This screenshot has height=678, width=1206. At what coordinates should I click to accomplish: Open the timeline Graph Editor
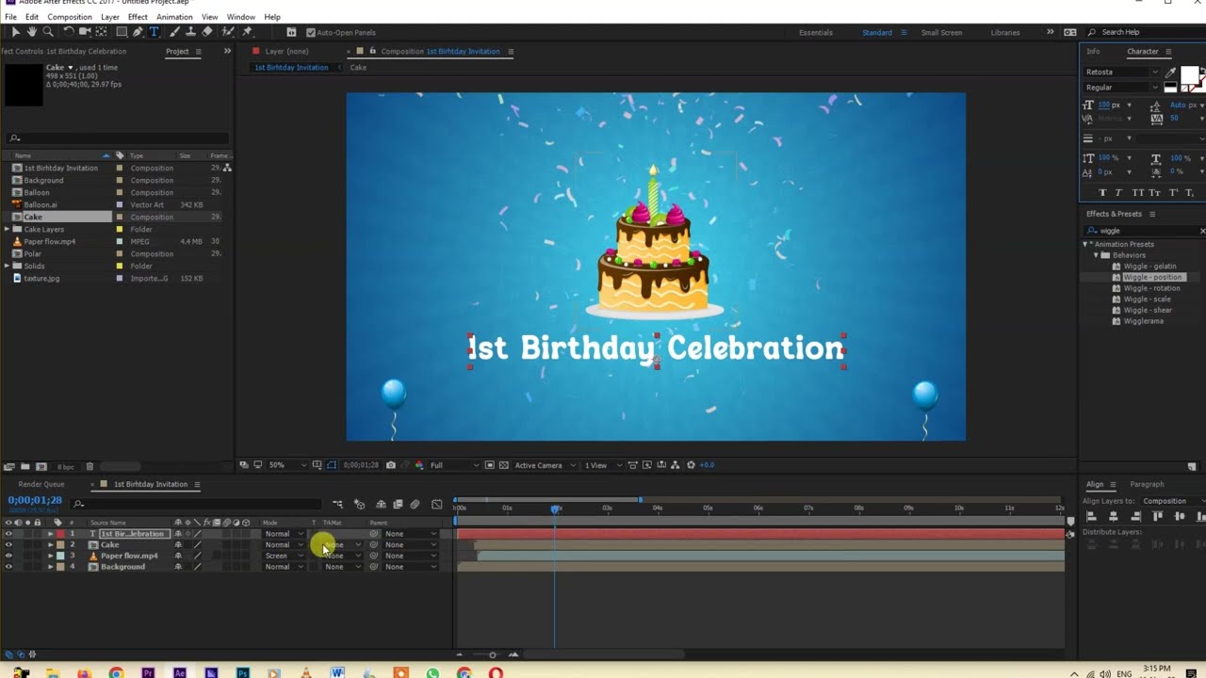(x=436, y=505)
